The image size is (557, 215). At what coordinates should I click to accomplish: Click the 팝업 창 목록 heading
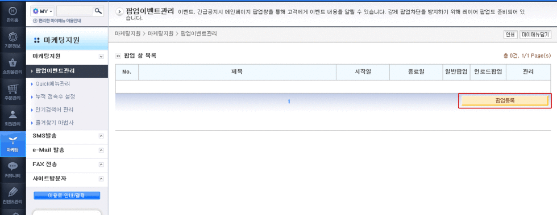tap(140, 56)
